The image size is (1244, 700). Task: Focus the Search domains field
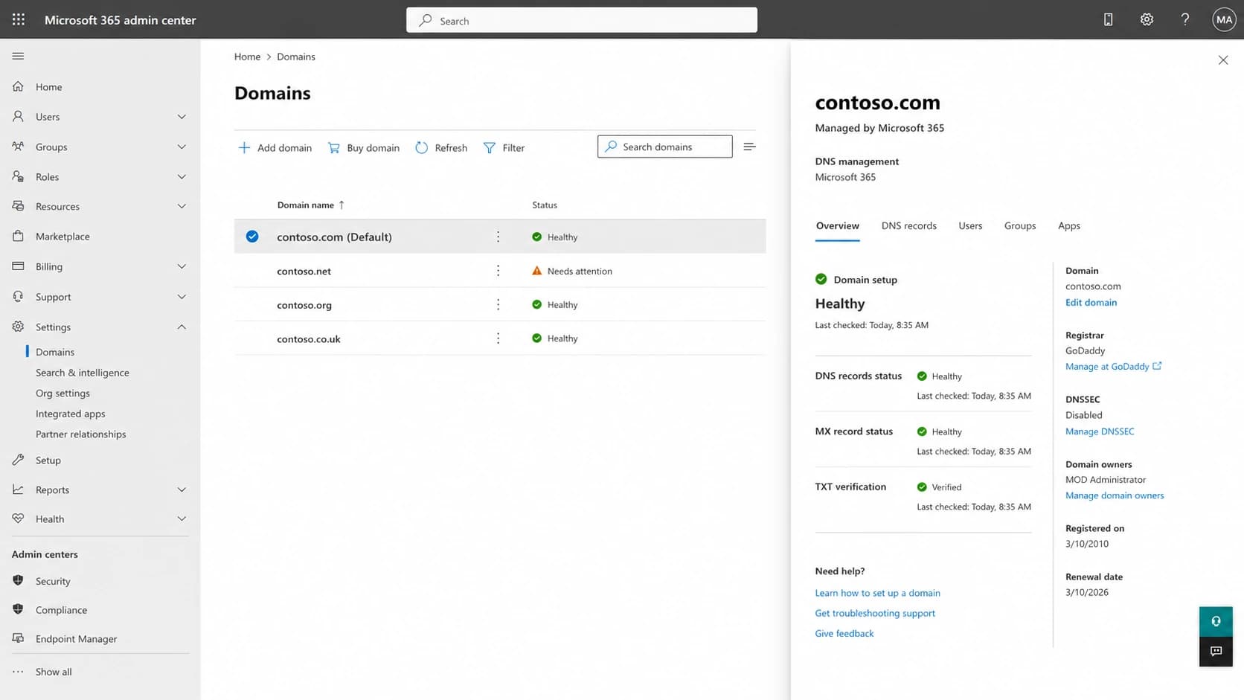tap(664, 147)
